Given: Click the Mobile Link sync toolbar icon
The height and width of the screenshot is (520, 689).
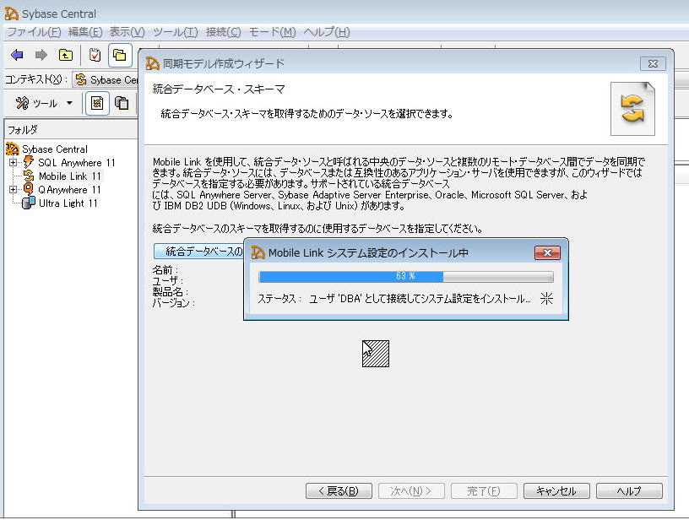Looking at the screenshot, I should tap(97, 103).
